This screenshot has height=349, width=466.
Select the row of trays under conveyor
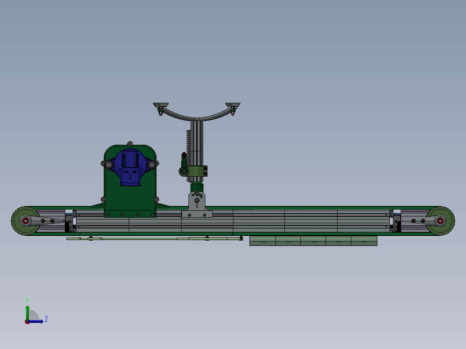point(313,241)
